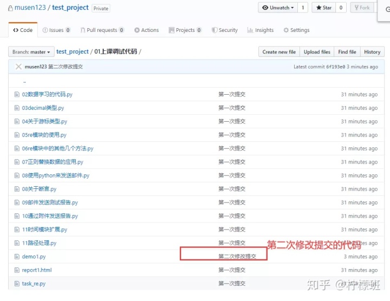Viewport: 390px width, 301px height.
Task: Click file icon beside task_re.py
Action: (17, 284)
